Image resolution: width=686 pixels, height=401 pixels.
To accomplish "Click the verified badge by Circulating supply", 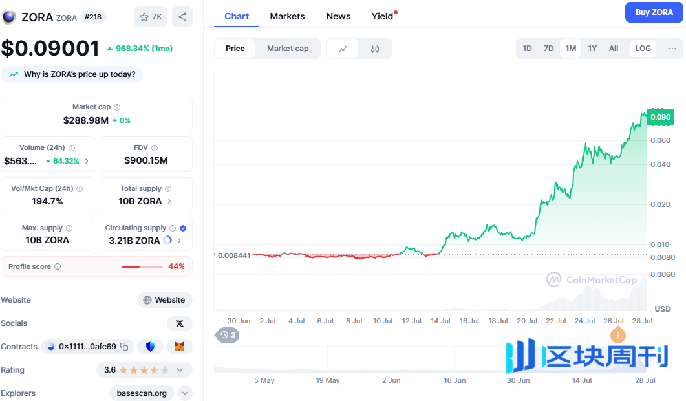I will 183,228.
